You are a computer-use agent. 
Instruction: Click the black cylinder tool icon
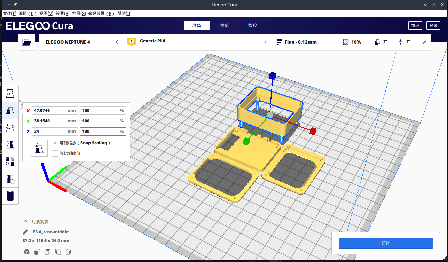[x=10, y=196]
